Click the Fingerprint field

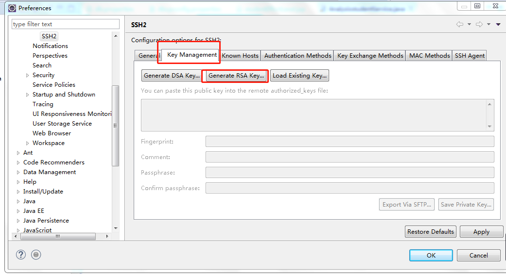point(350,141)
